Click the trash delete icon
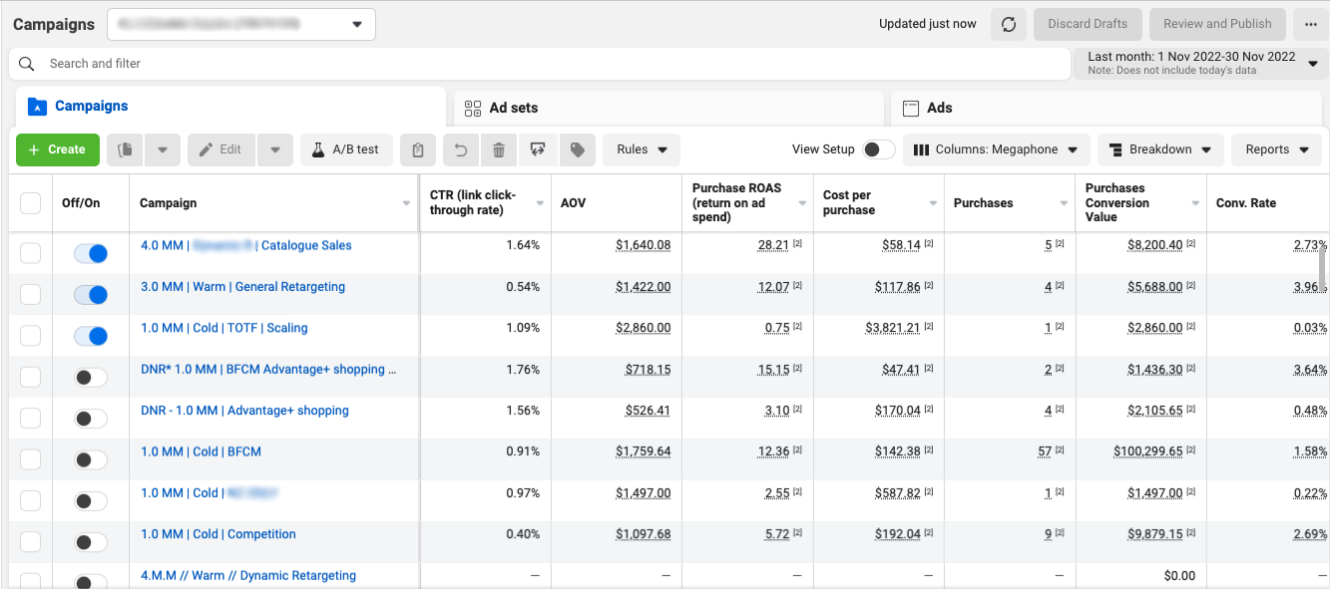The image size is (1330, 589). tap(499, 149)
